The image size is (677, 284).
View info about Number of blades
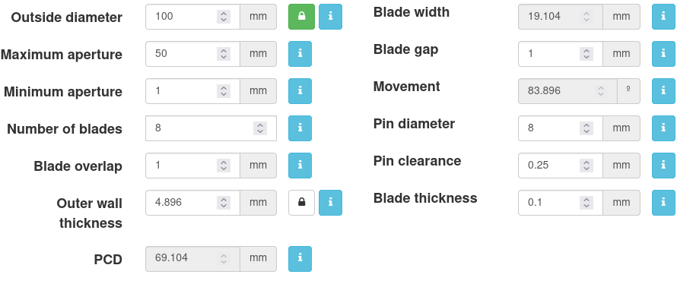click(x=300, y=128)
